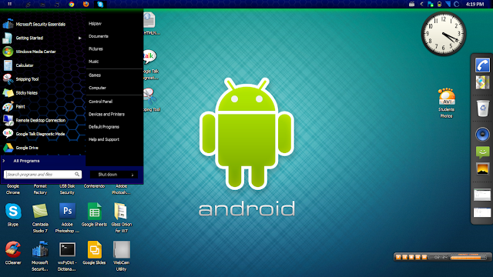Select Students Photos AVI desktop icon
The image size is (493, 277).
click(447, 103)
